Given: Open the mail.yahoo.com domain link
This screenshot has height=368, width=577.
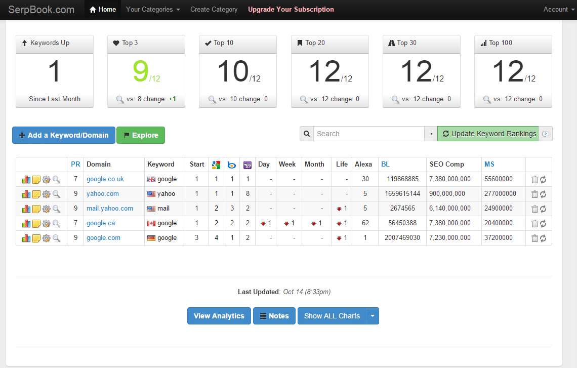Looking at the screenshot, I should (x=109, y=209).
